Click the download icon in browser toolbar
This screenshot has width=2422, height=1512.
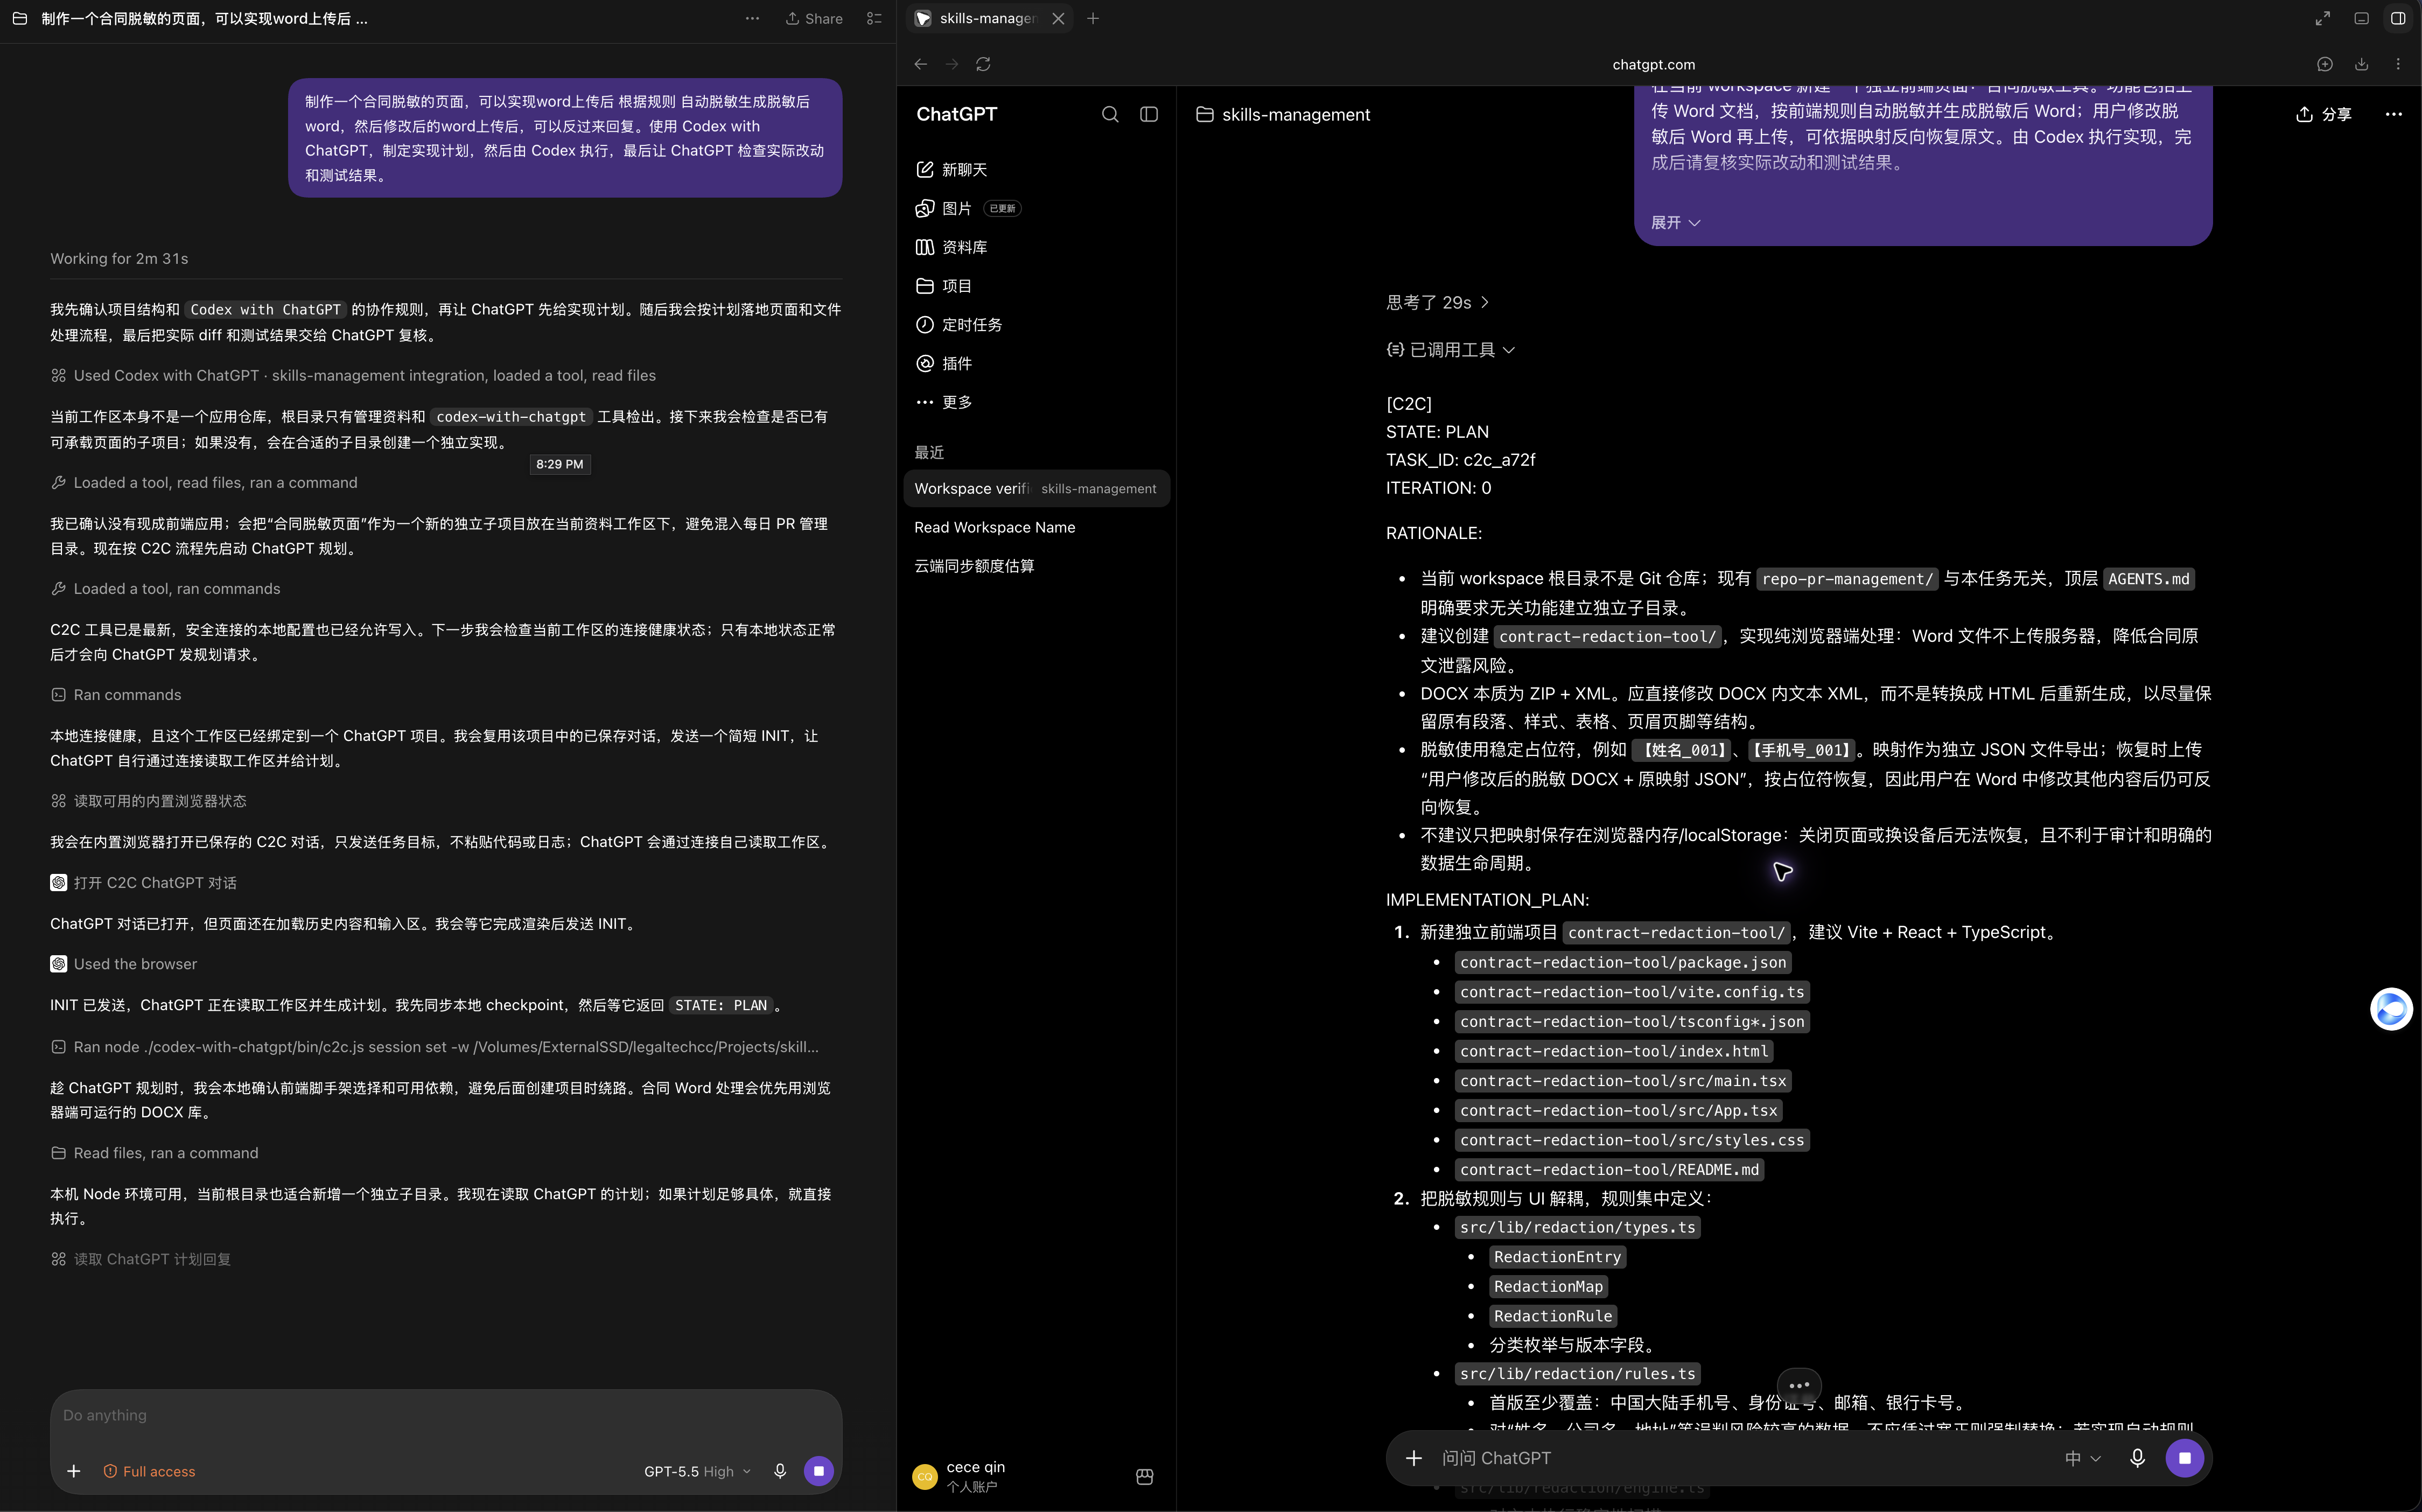(x=2361, y=64)
